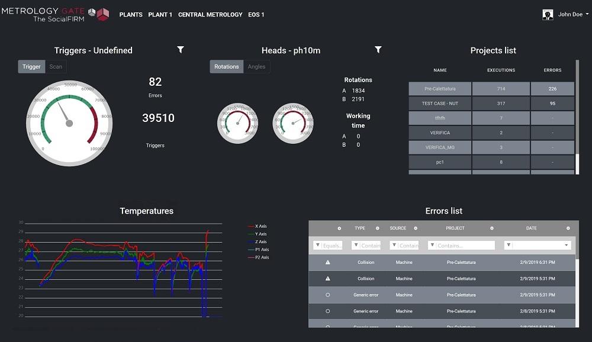Viewport: 592px width, 342px height.
Task: Click the gear icon beside the SOURCE column
Action: point(416,228)
